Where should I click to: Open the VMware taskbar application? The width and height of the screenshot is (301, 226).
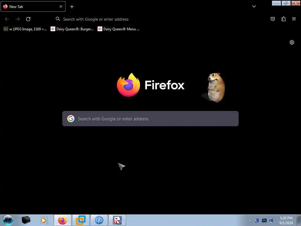coord(81,220)
